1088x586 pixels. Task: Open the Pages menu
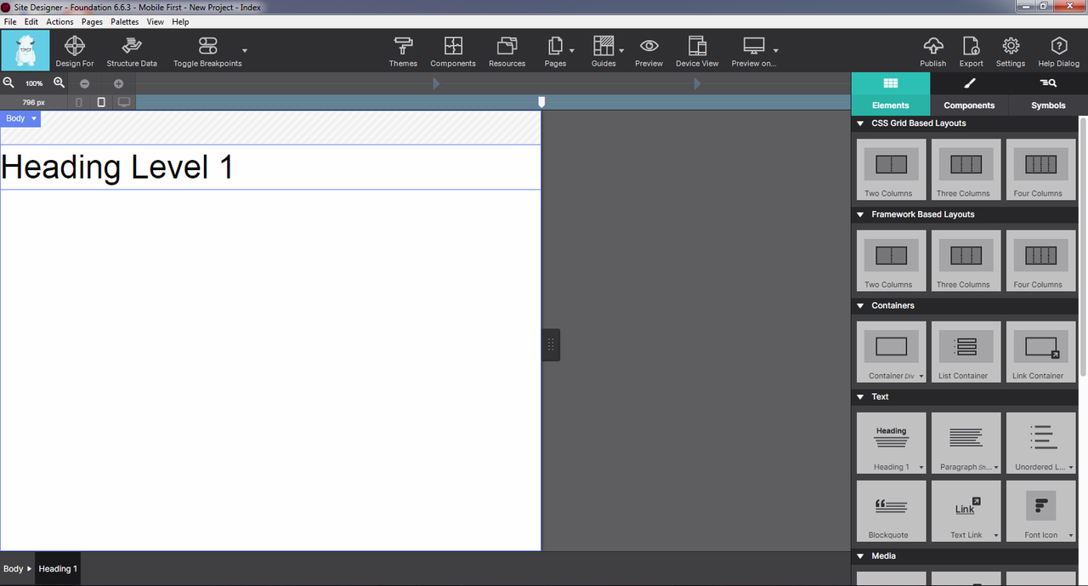92,22
